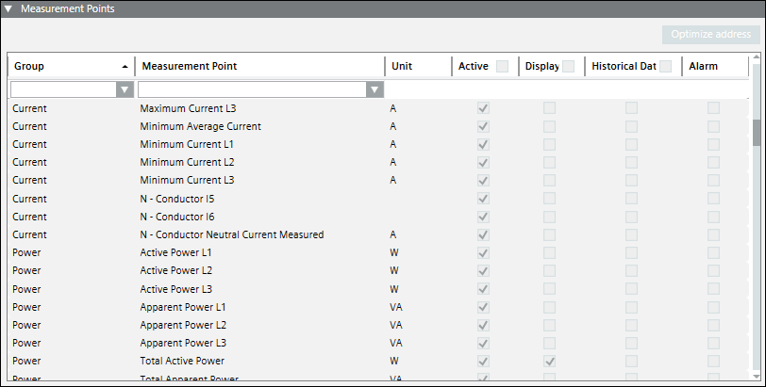
Task: Toggle the Active header select-all checkbox
Action: click(x=503, y=66)
